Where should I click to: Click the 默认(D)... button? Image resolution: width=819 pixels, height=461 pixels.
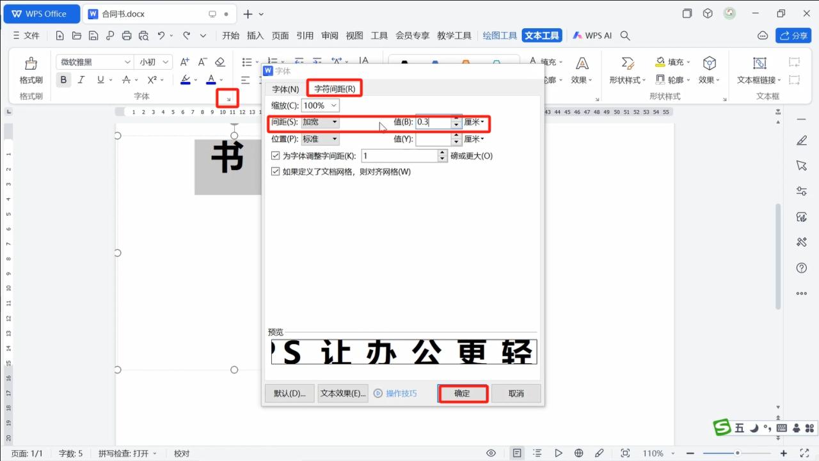pyautogui.click(x=290, y=393)
